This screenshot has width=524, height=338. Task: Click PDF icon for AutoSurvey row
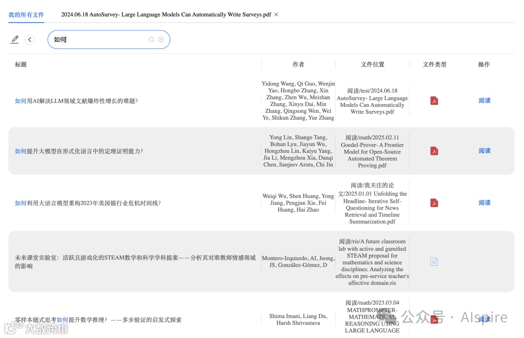tap(434, 100)
